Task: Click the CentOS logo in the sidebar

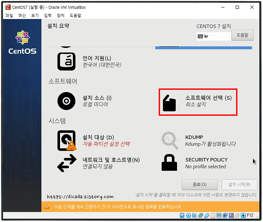Action: (x=23, y=42)
